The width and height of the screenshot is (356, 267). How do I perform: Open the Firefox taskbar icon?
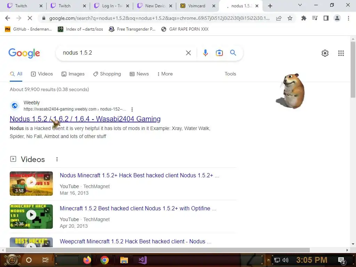87,260
